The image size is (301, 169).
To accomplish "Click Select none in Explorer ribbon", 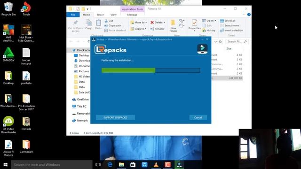I will (230, 25).
